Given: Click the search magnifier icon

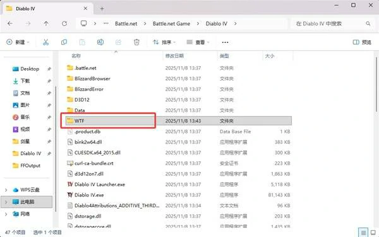Looking at the screenshot, I should click(368, 23).
